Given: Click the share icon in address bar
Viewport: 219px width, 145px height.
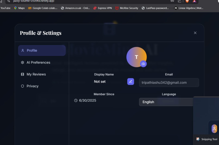Looking at the screenshot, I should 180,1.
